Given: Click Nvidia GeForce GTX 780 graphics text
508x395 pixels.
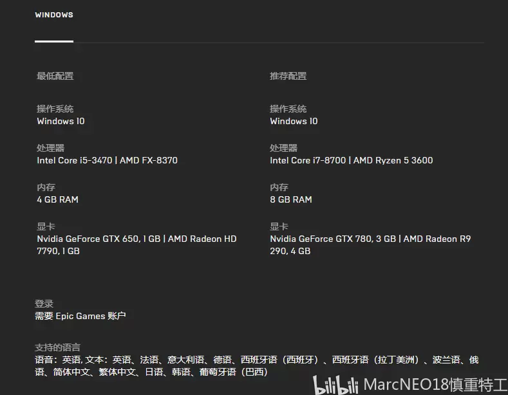Looking at the screenshot, I should tap(370, 244).
